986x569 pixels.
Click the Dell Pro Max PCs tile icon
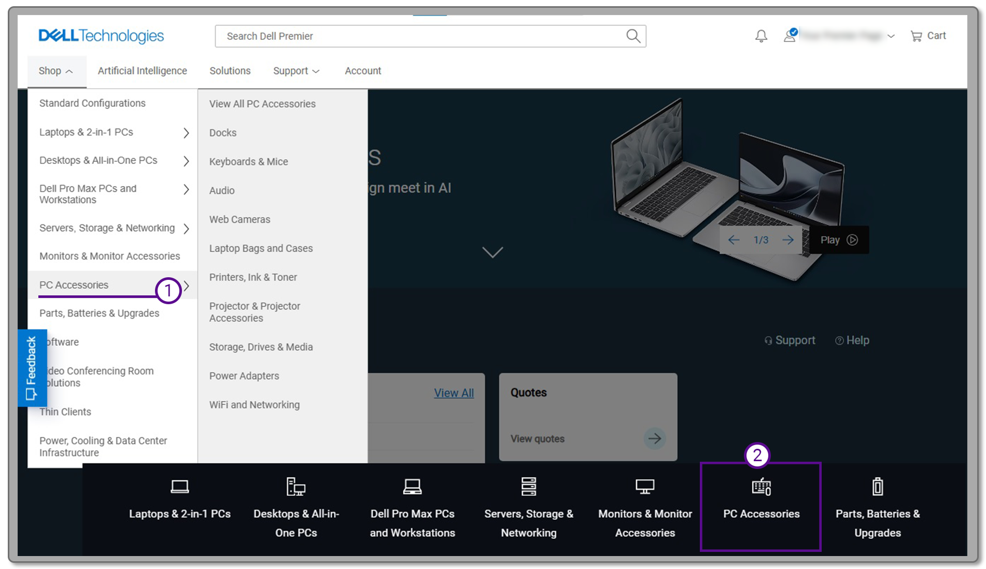coord(413,487)
